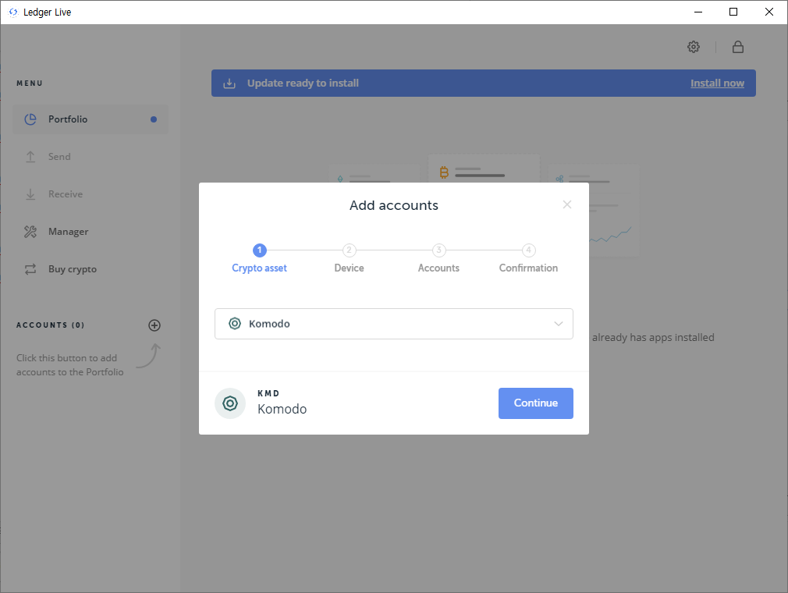Click the Buy crypto exchange-arrows icon
This screenshot has height=593, width=788.
point(30,269)
